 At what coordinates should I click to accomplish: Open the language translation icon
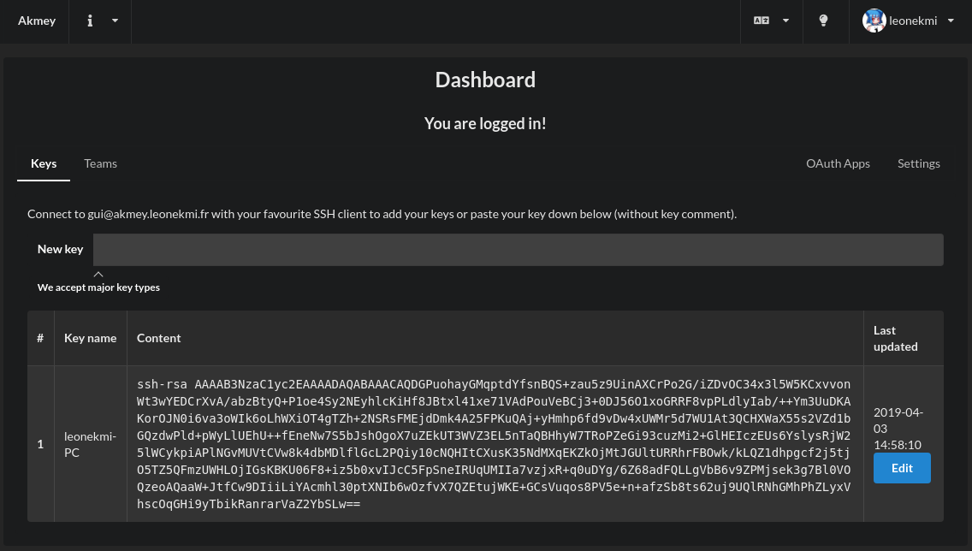[x=762, y=21]
